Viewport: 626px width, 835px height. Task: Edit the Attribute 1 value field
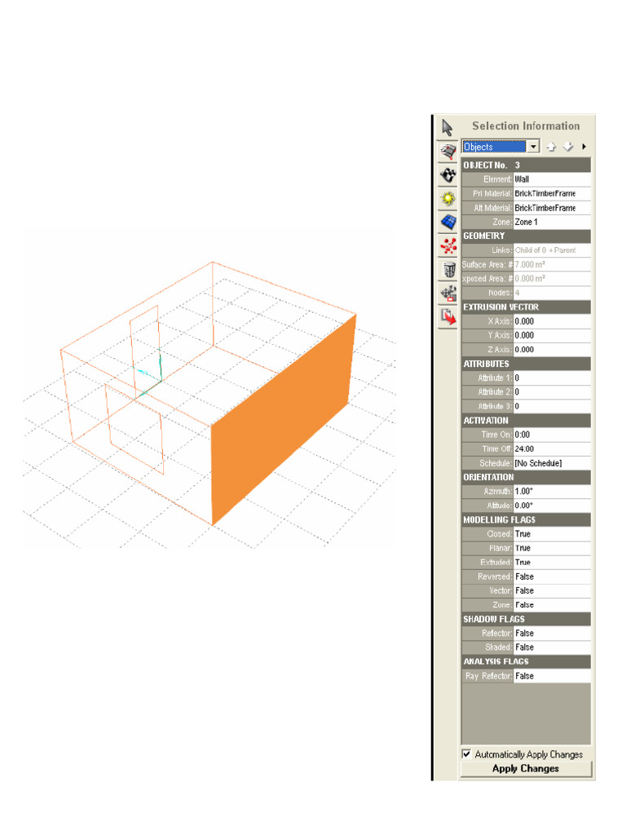(552, 378)
